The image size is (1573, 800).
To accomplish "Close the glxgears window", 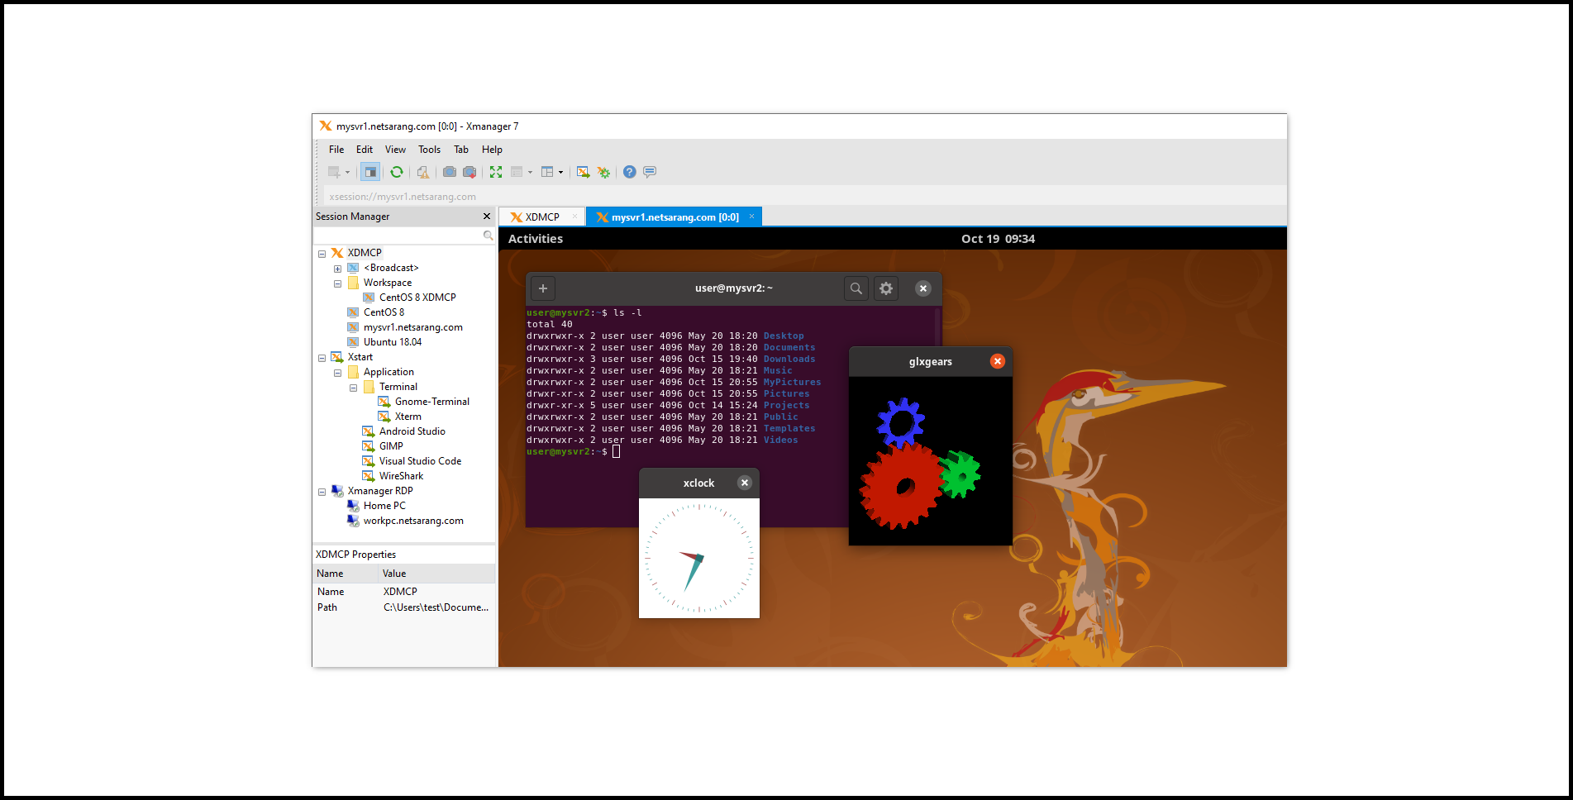I will [x=998, y=361].
